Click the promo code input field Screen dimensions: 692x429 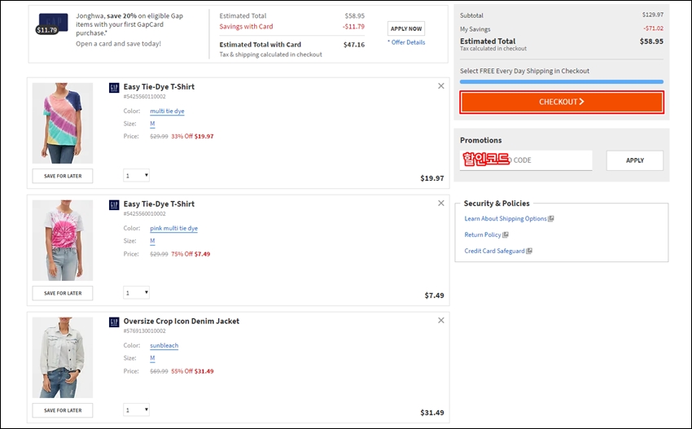coord(526,160)
